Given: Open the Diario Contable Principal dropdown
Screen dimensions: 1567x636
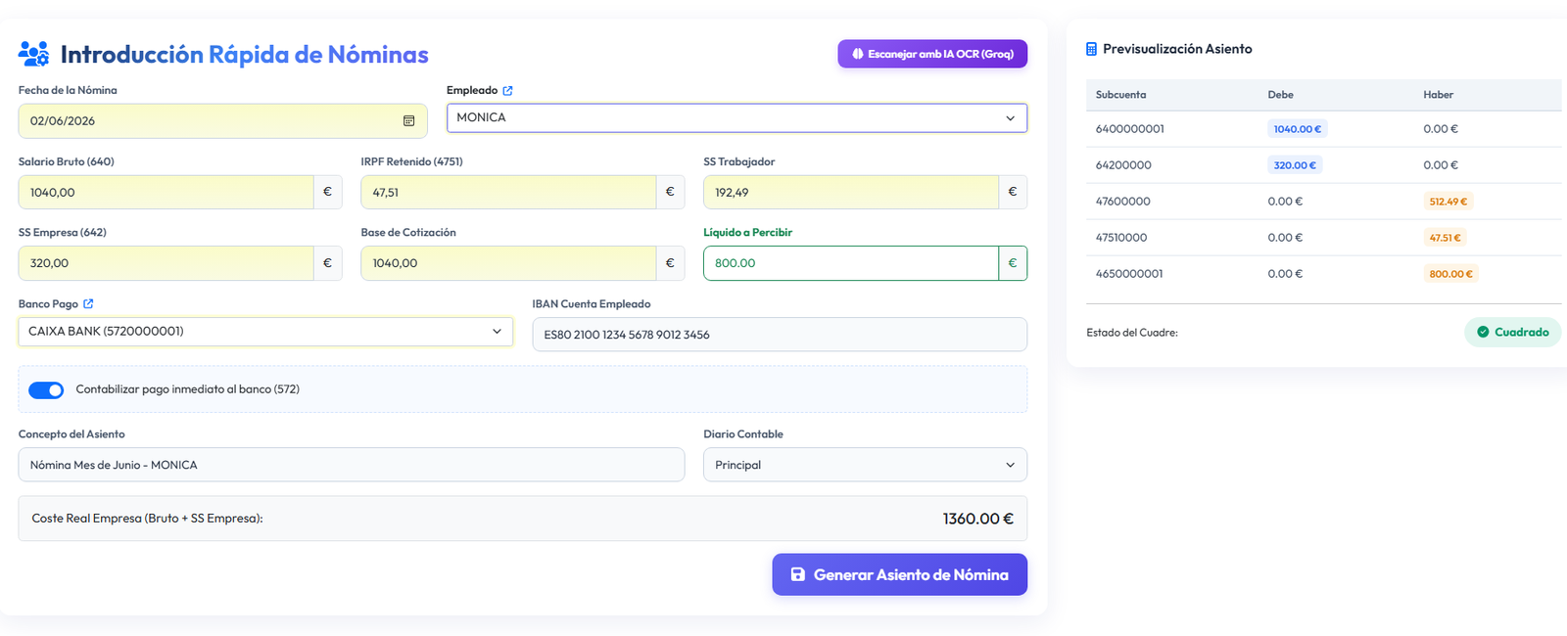Looking at the screenshot, I should pos(865,465).
